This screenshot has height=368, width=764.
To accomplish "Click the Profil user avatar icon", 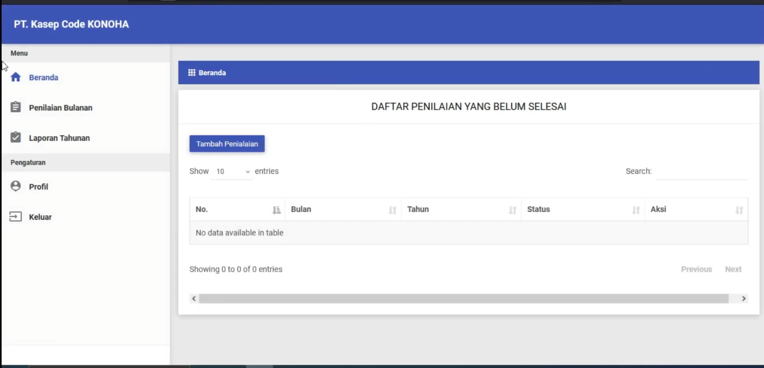I will click(x=16, y=186).
